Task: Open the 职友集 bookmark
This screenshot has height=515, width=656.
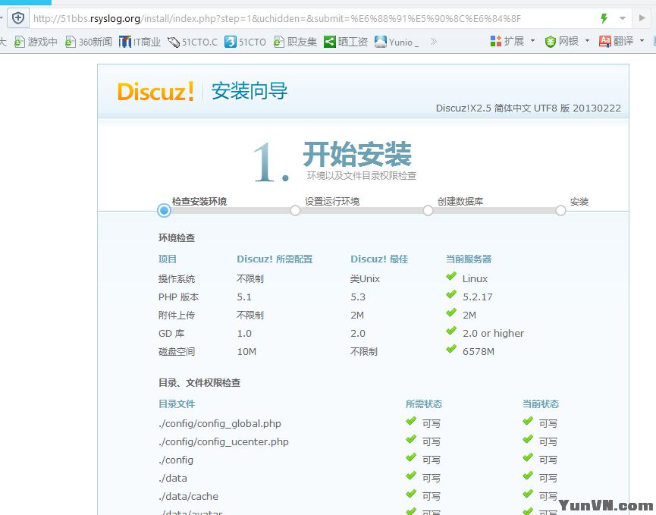Action: (x=295, y=42)
